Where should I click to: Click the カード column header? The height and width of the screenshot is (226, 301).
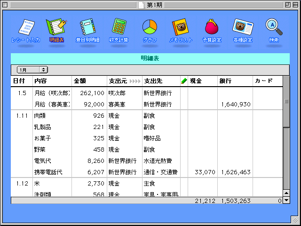click(x=264, y=81)
